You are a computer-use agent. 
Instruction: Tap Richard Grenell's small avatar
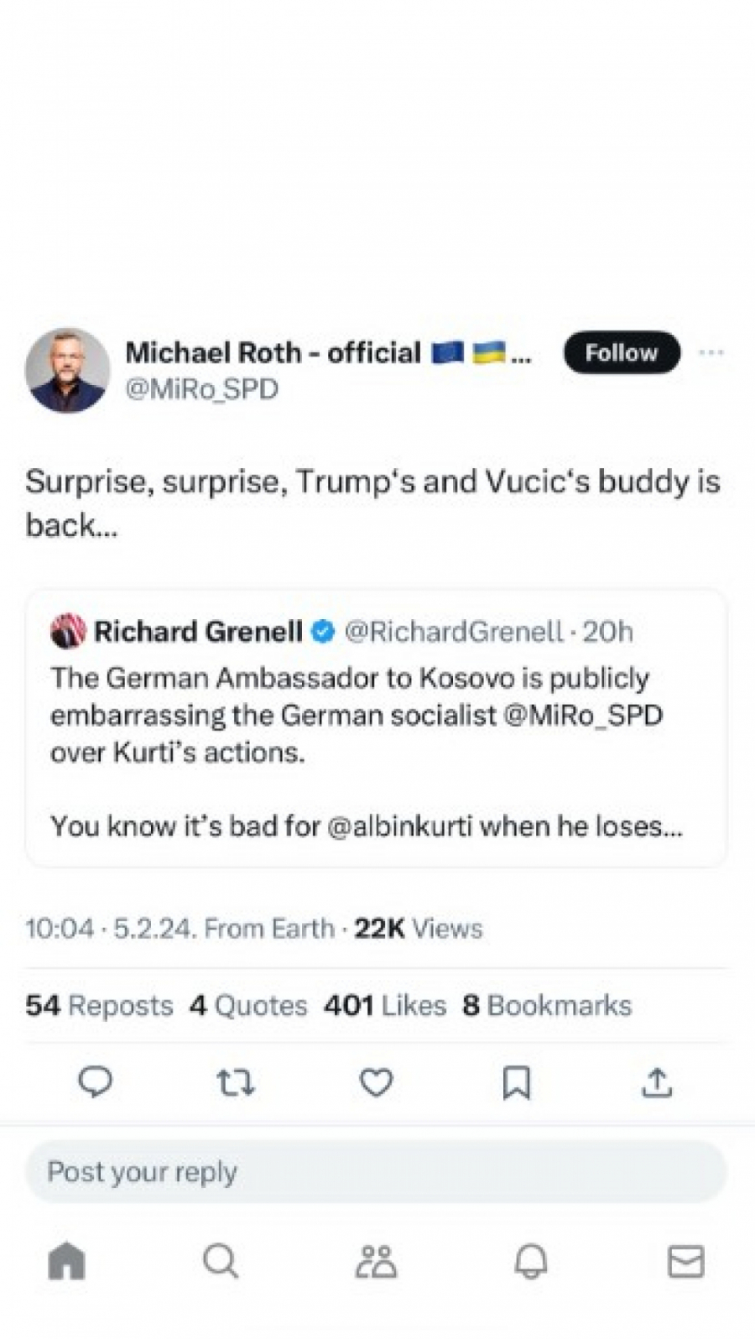[x=68, y=631]
